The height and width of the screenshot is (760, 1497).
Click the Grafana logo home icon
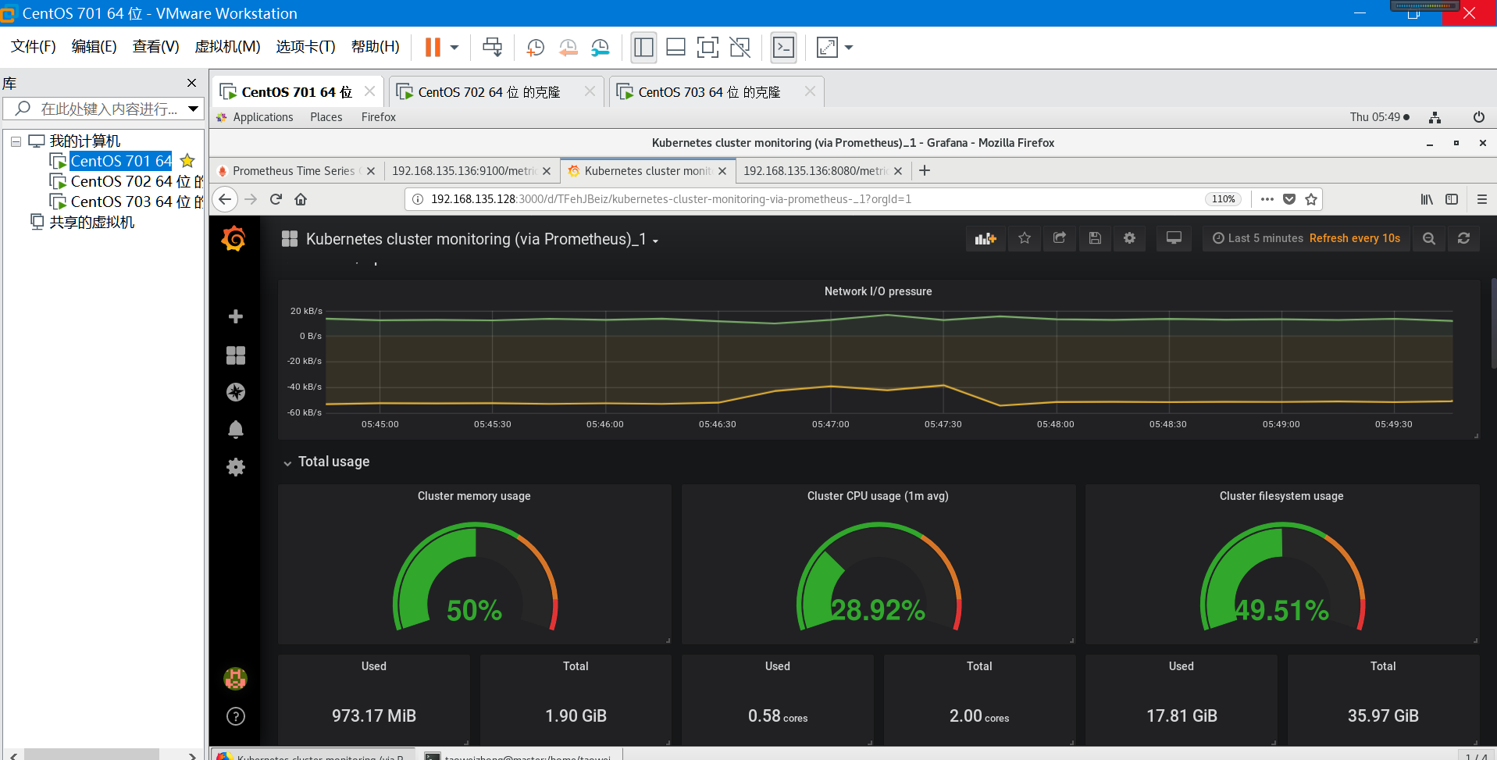pos(233,239)
